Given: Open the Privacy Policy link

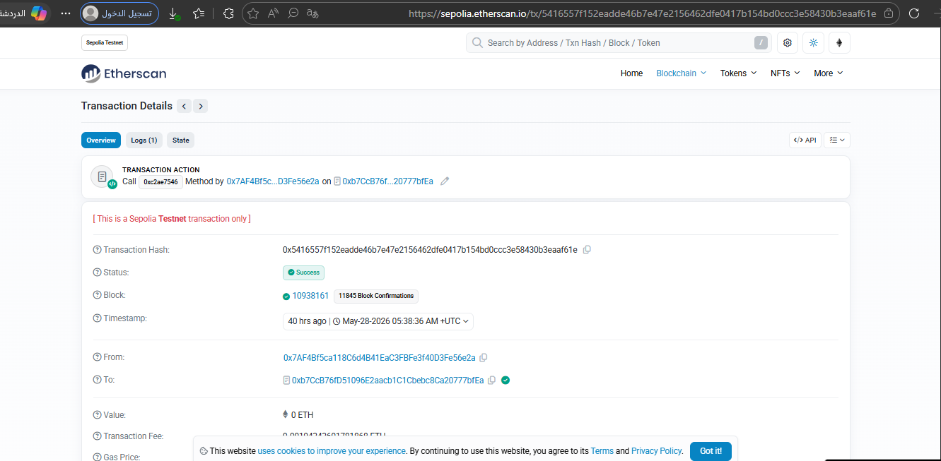Looking at the screenshot, I should (x=656, y=450).
